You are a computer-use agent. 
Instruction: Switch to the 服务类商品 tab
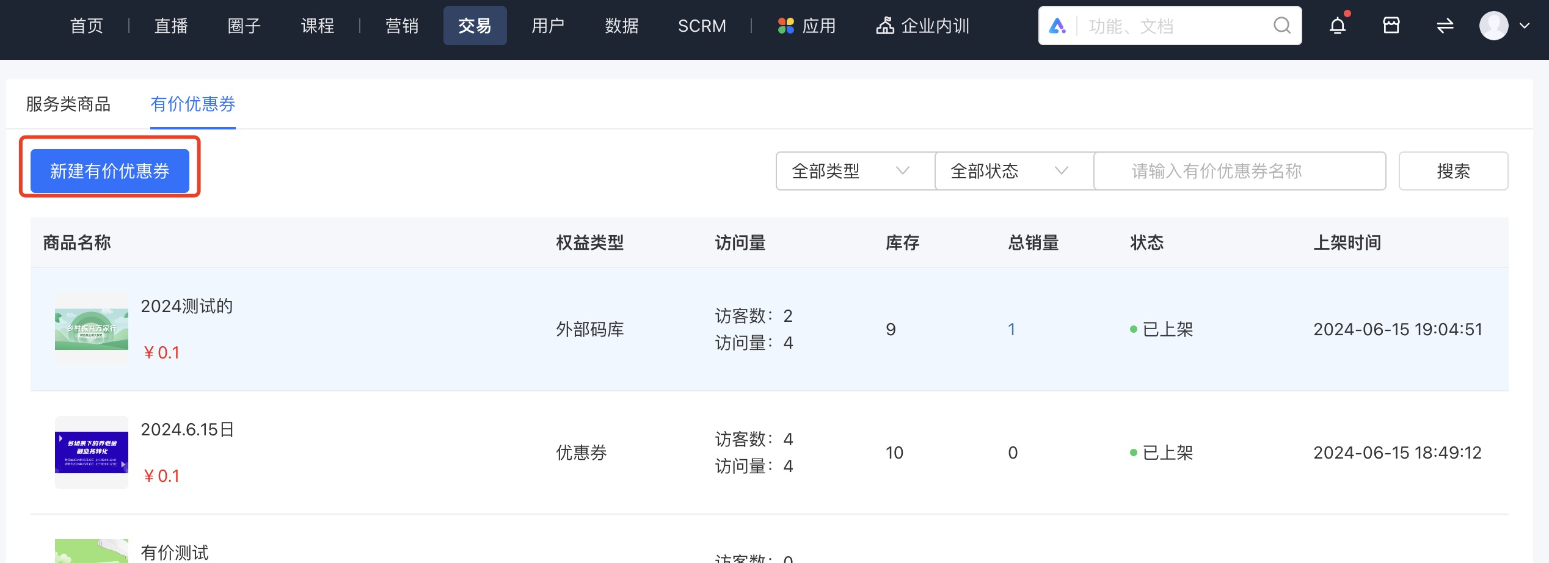[68, 104]
